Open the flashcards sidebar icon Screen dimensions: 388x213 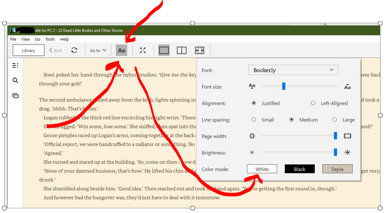click(15, 96)
